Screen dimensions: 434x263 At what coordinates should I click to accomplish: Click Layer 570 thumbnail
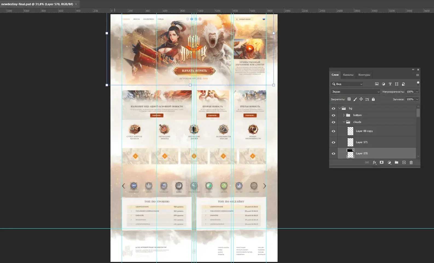350,153
